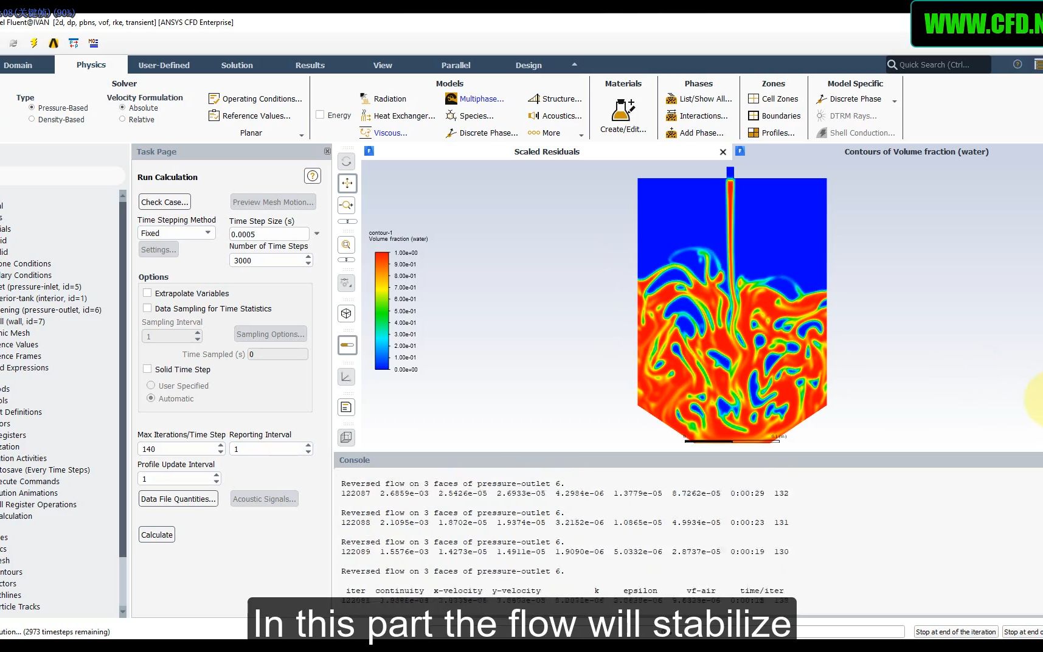Open the Time Stepping Method dropdown
Image resolution: width=1043 pixels, height=652 pixels.
(176, 233)
